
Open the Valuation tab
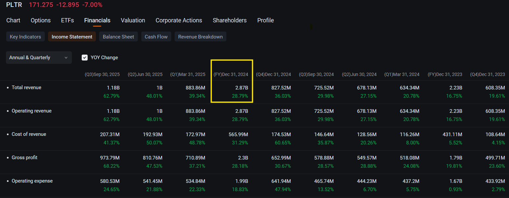click(x=133, y=20)
